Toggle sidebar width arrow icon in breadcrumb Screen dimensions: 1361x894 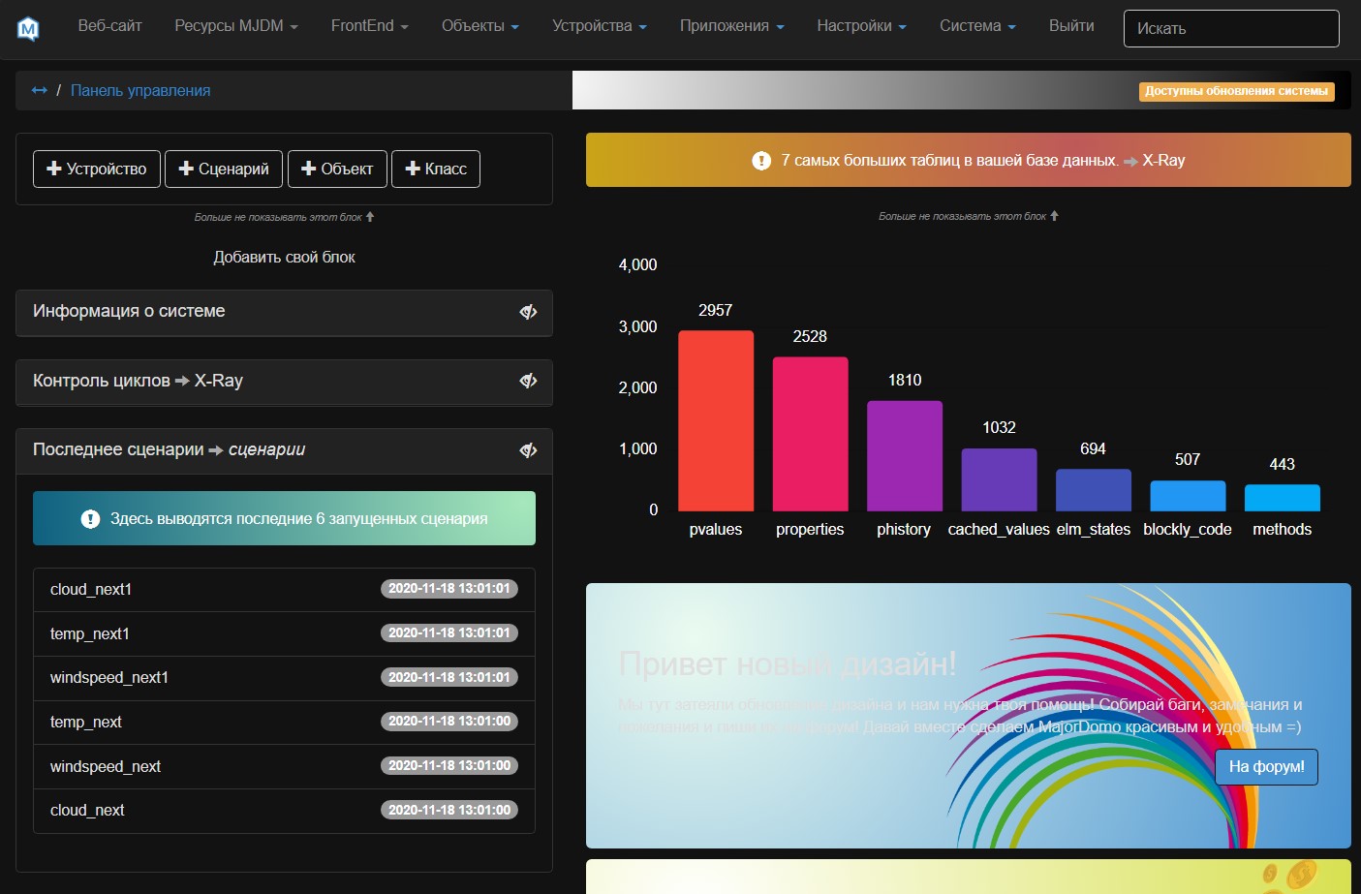(39, 90)
